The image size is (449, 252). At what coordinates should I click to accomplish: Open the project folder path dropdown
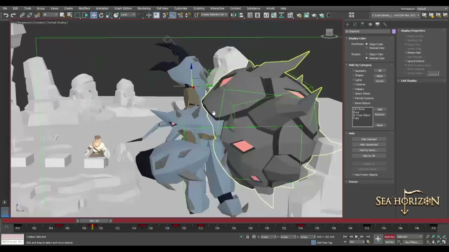(395, 15)
